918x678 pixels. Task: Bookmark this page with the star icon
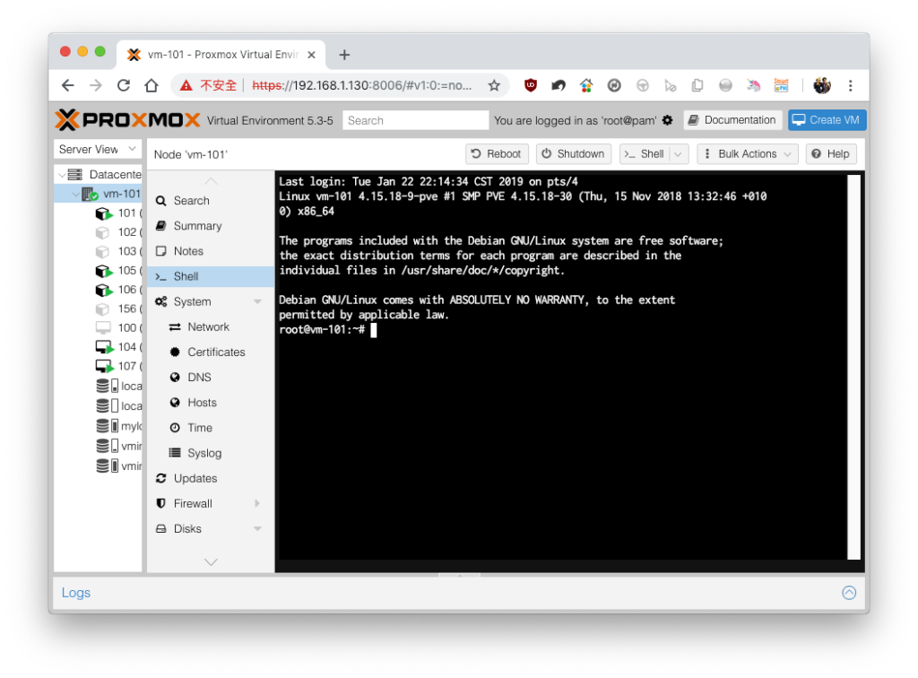(494, 85)
